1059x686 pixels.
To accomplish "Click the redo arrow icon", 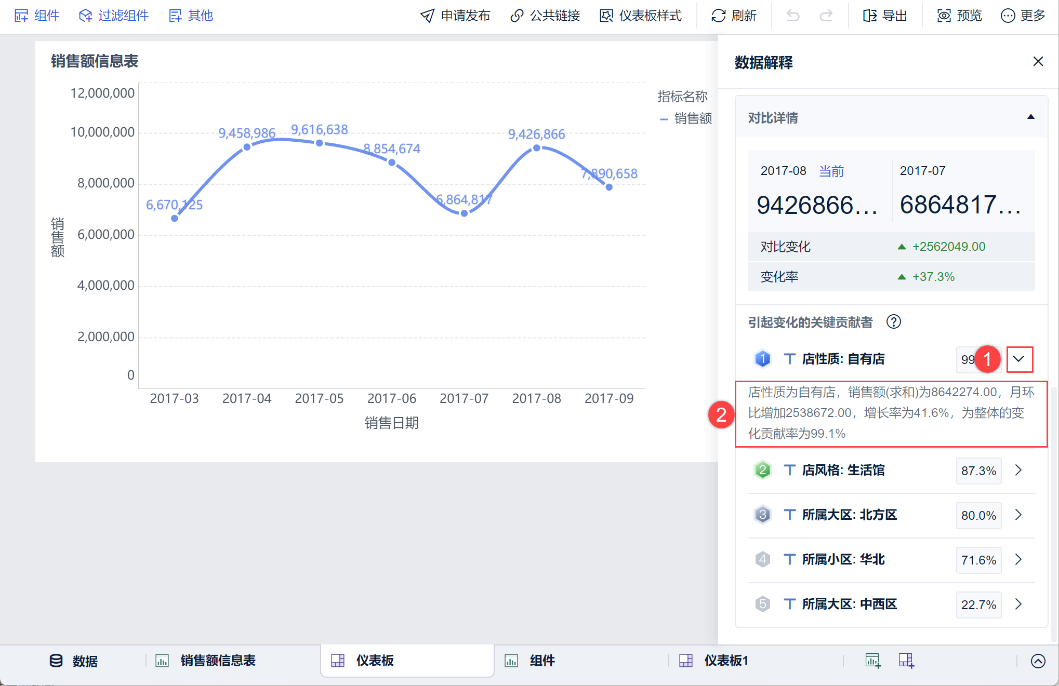I will [826, 16].
